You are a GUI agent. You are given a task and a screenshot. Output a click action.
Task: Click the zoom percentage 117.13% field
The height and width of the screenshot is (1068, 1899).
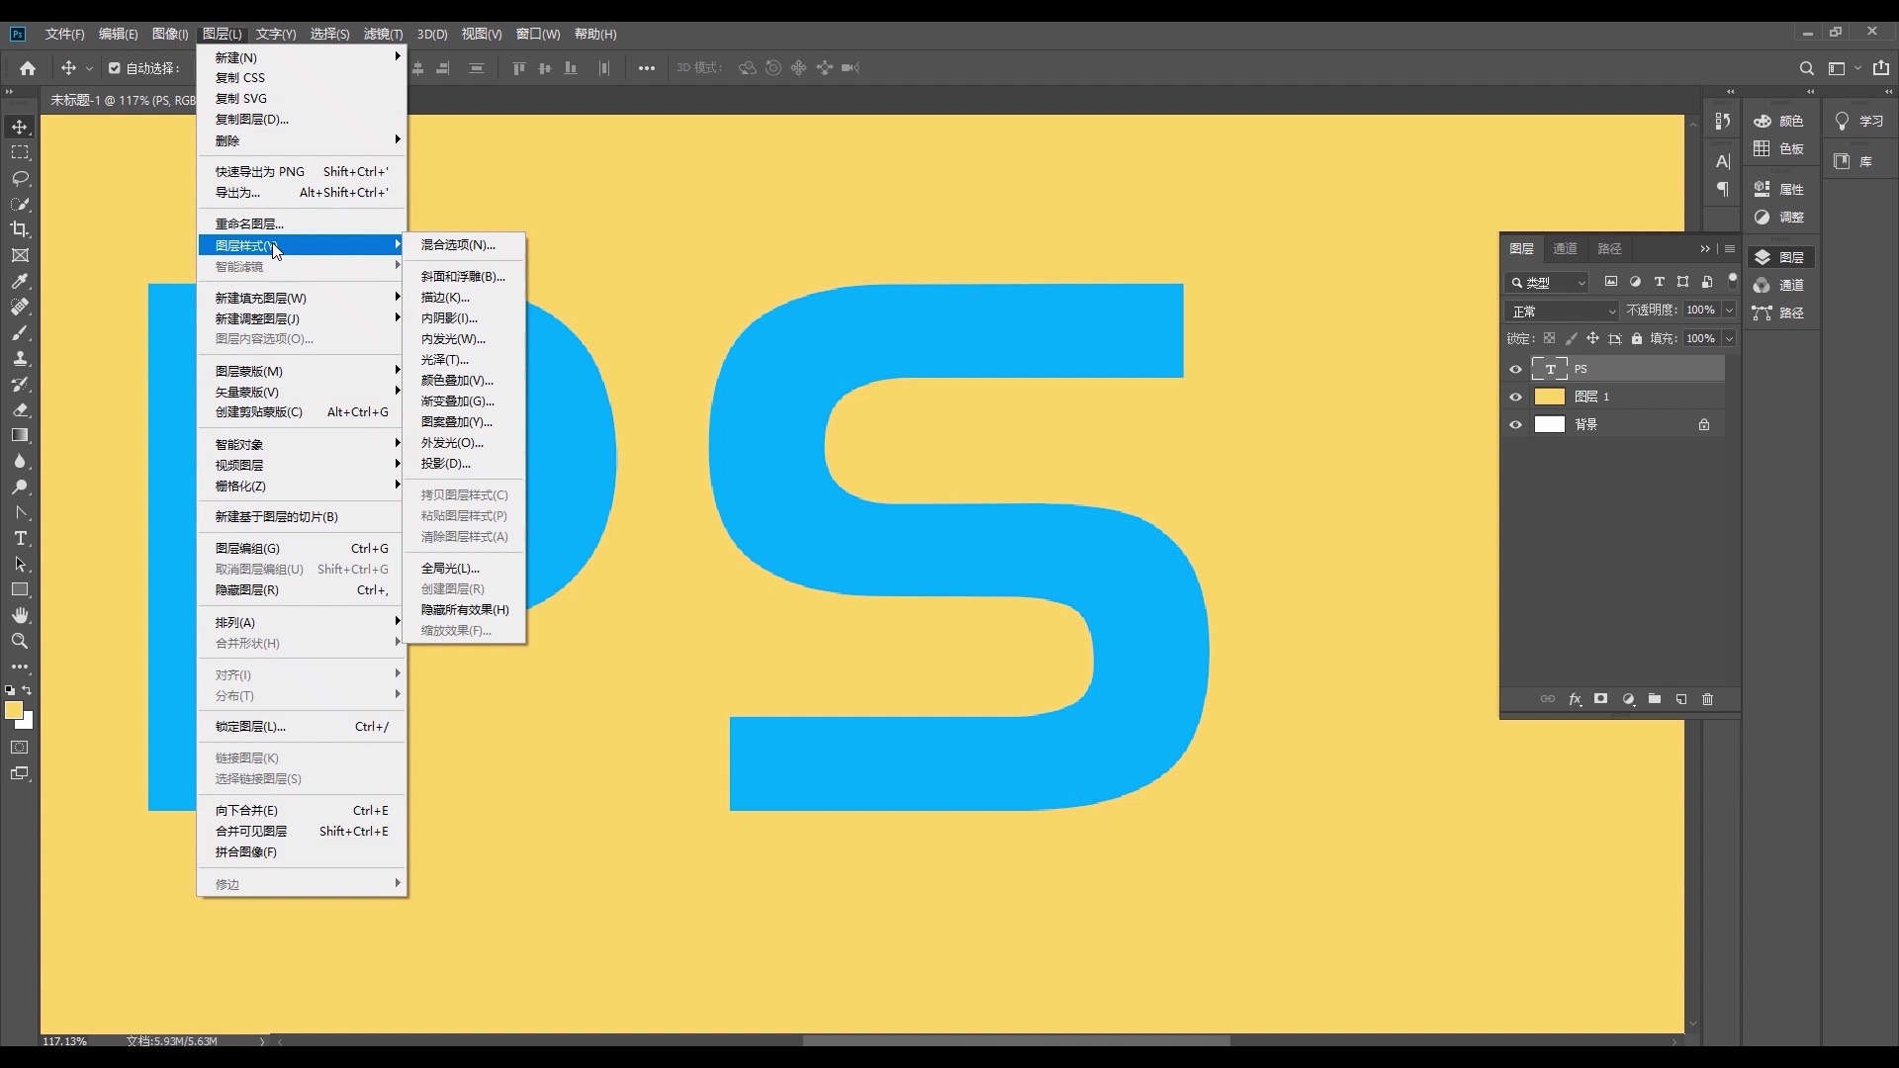[x=65, y=1040]
